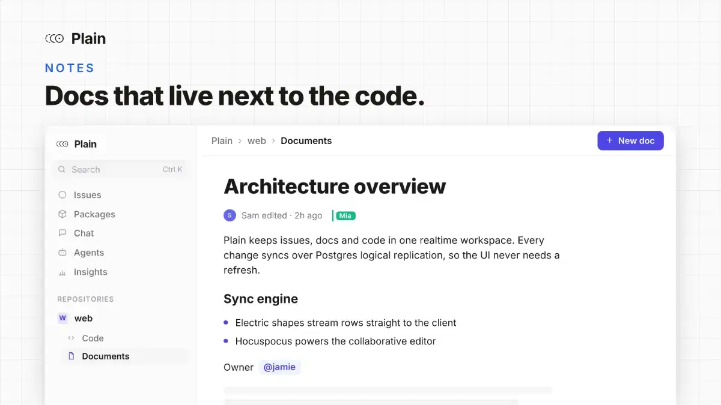The image size is (721, 405).
Task: Click the Agents robot icon
Action: click(x=62, y=253)
